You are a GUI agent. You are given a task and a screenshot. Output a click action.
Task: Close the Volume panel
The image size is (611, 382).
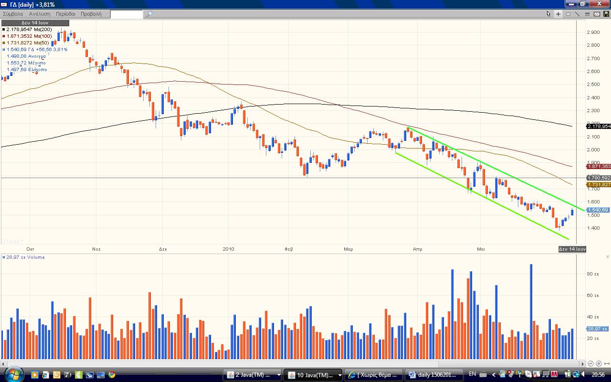click(607, 257)
